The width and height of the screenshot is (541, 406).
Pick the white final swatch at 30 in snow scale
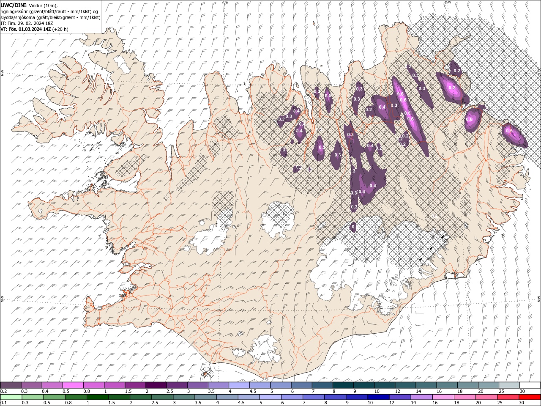530,385
